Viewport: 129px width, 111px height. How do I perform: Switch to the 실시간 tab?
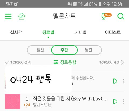16,32
